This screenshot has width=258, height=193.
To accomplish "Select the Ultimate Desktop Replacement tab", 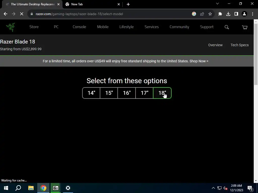I will (32, 5).
